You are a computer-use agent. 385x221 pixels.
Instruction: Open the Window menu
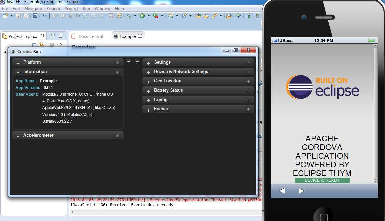point(102,9)
